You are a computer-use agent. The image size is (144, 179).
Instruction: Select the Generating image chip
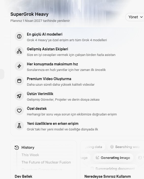click(113, 158)
